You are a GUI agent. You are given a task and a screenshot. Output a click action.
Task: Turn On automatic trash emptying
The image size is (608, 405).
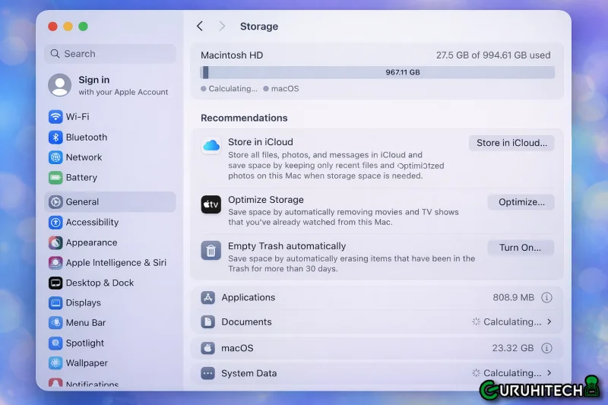coord(521,248)
